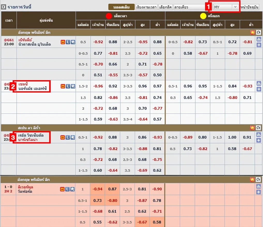The height and width of the screenshot is (227, 263).
Task: Click the เลือกลีค league selection button
Action: click(166, 7)
